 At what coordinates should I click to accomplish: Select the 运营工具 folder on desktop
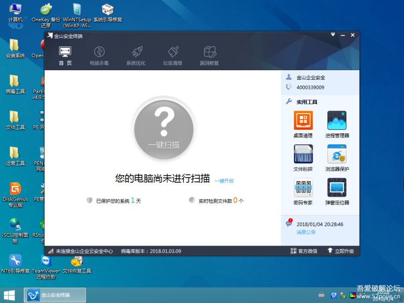(x=15, y=156)
